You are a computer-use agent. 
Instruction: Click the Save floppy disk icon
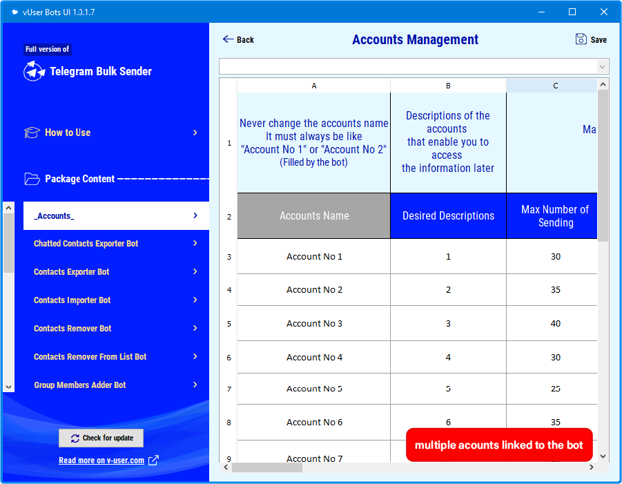point(581,39)
